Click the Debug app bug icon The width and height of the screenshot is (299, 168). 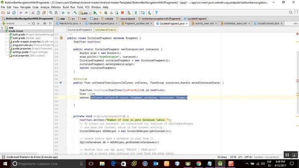click(x=106, y=13)
